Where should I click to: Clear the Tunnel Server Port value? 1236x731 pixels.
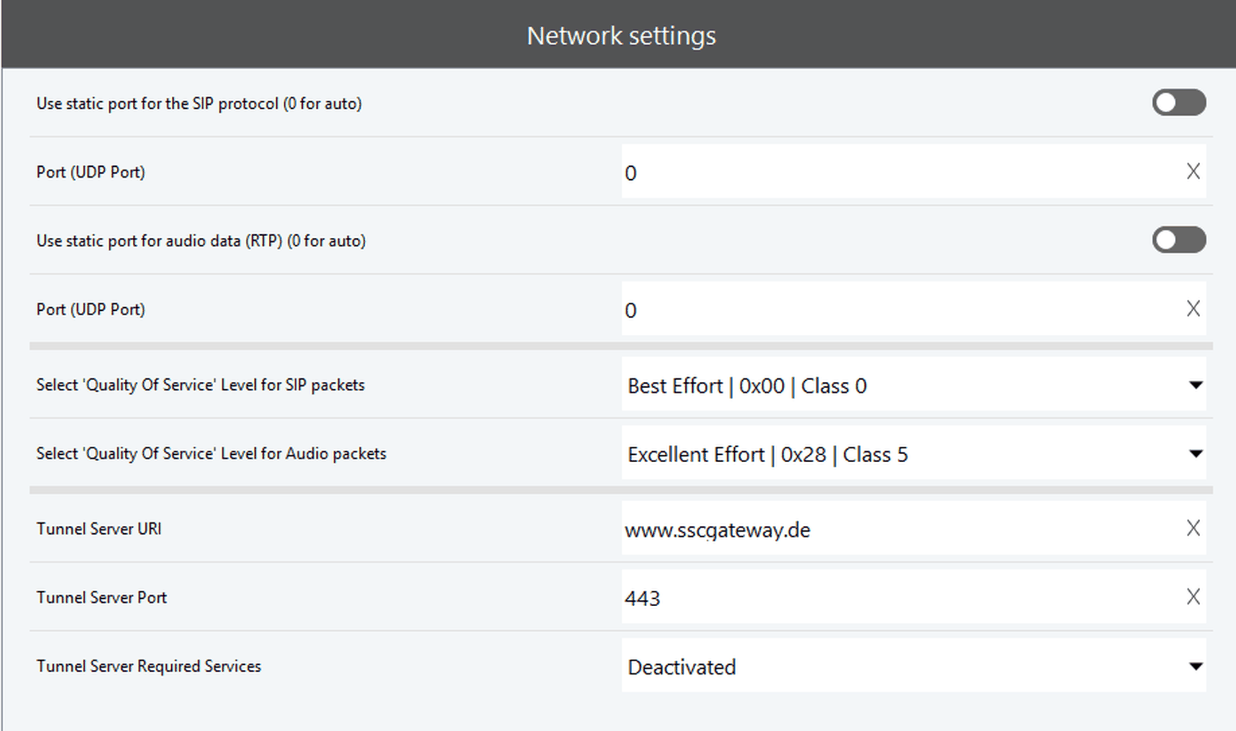pyautogui.click(x=1193, y=597)
